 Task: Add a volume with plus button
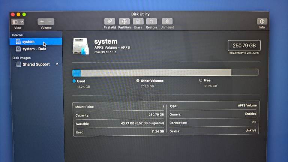coord(42,22)
